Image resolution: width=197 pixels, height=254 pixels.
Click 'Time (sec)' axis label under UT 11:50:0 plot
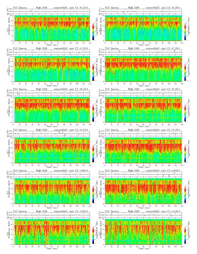(x=144, y=248)
